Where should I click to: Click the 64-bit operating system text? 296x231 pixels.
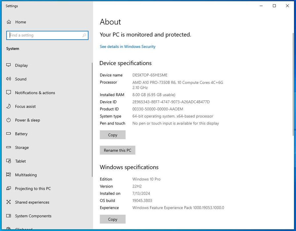[173, 116]
